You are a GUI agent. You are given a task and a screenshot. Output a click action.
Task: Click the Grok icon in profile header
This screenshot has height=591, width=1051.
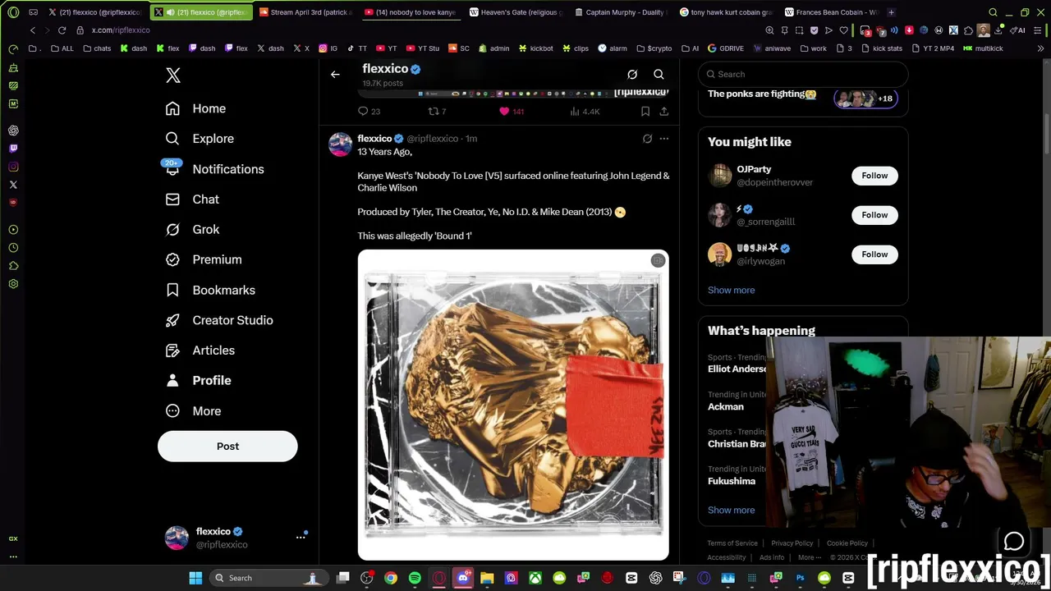632,75
